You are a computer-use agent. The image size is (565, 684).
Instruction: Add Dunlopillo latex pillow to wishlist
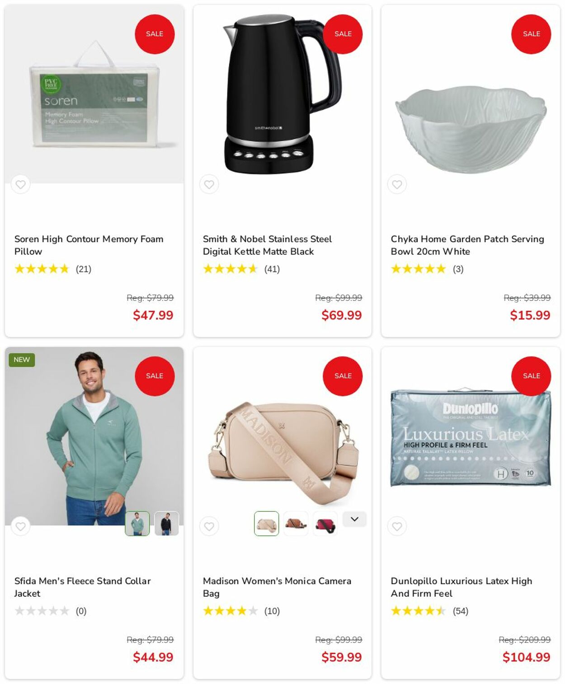click(397, 526)
